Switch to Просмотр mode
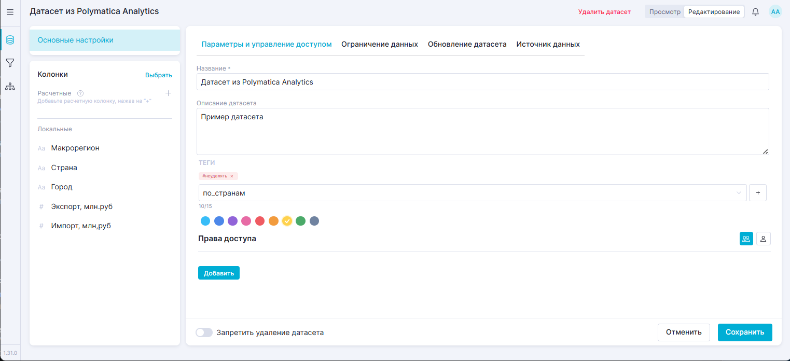This screenshot has height=361, width=790. (664, 12)
